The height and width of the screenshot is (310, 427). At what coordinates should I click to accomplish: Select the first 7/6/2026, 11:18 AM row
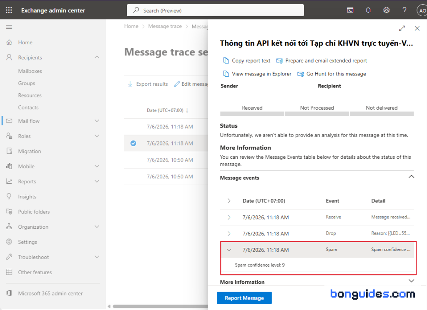point(166,127)
